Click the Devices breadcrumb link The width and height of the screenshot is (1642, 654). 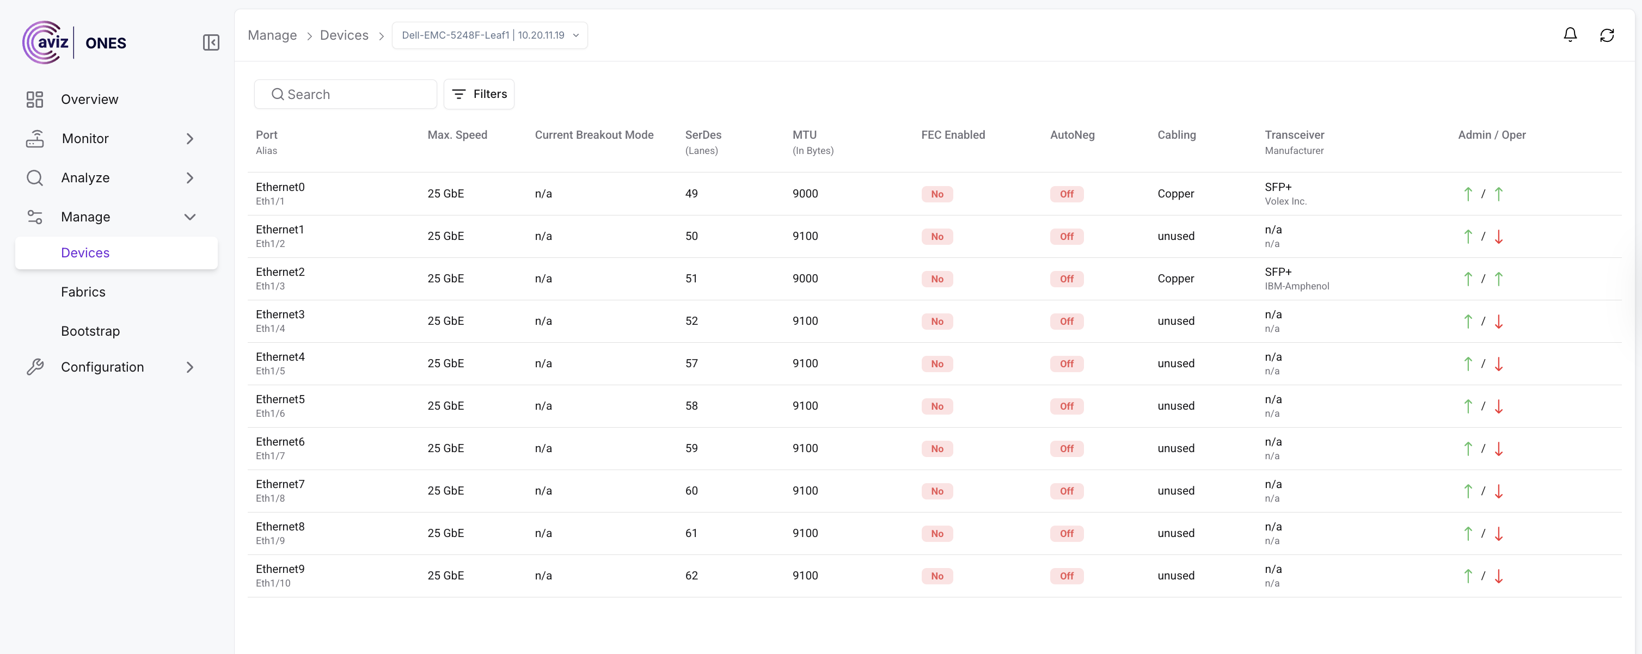coord(344,35)
